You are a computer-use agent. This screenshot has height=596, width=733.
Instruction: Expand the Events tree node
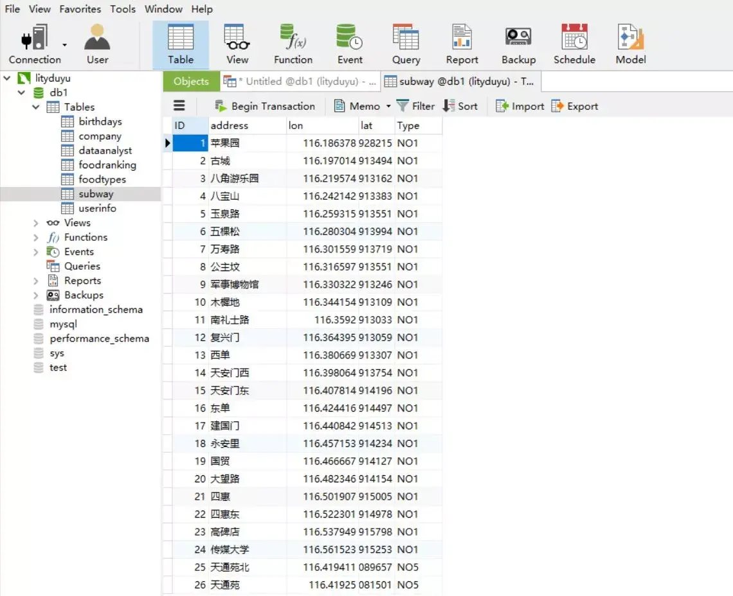coord(36,252)
